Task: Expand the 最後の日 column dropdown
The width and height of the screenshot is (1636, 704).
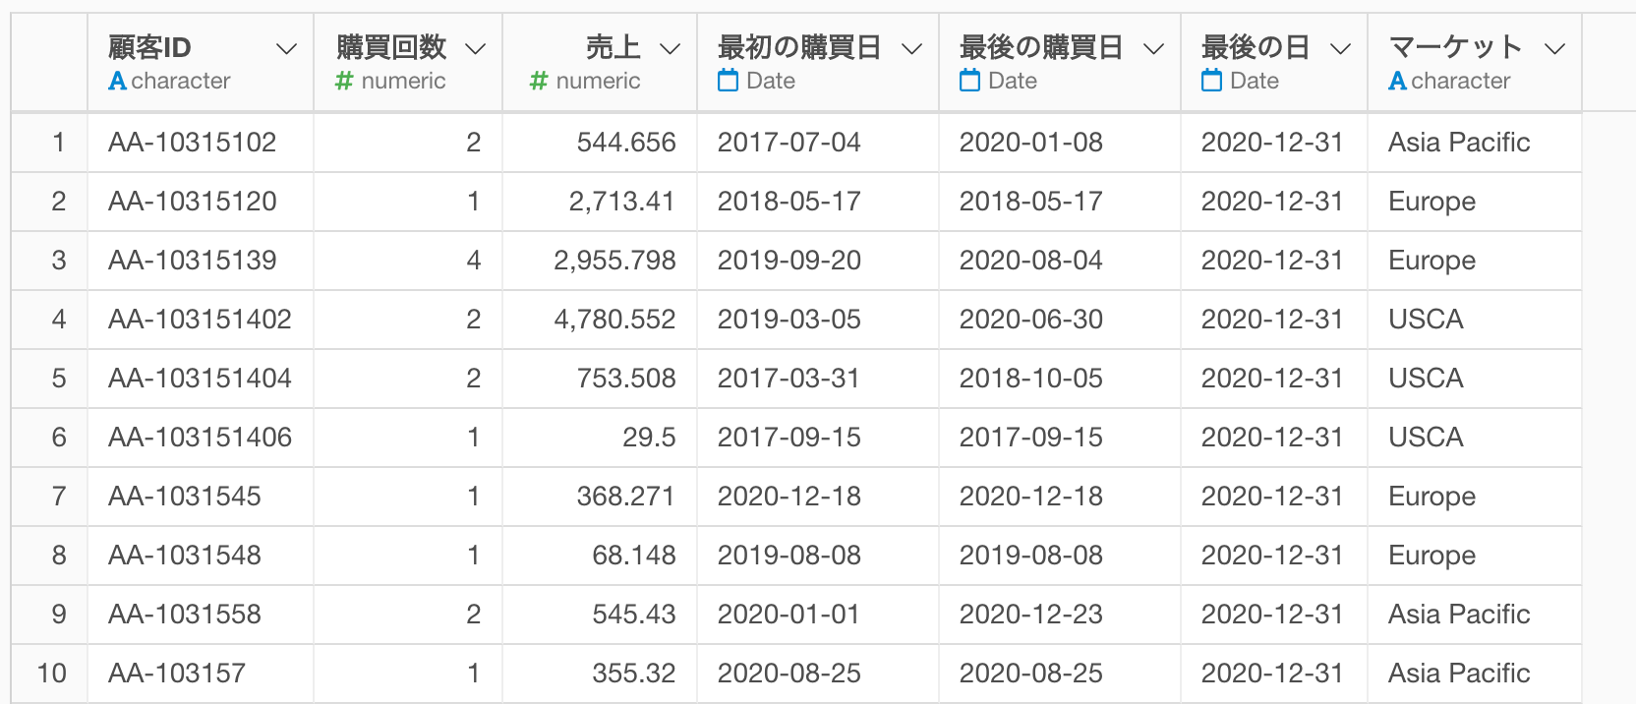Action: (1340, 49)
